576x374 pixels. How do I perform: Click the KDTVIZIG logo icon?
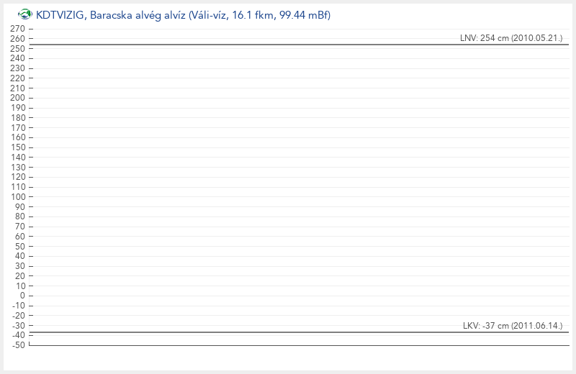point(24,14)
